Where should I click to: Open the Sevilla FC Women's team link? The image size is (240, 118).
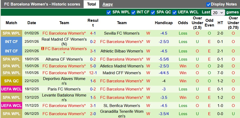point(122,33)
